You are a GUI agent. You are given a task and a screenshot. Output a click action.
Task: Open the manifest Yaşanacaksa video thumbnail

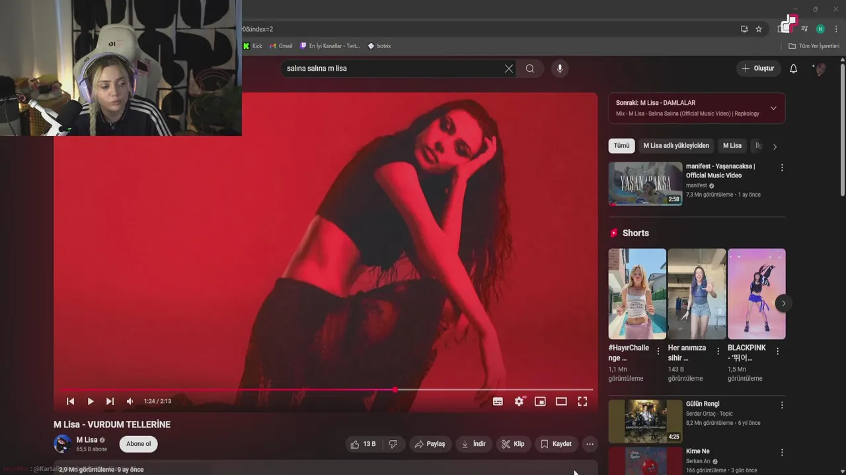click(x=645, y=183)
